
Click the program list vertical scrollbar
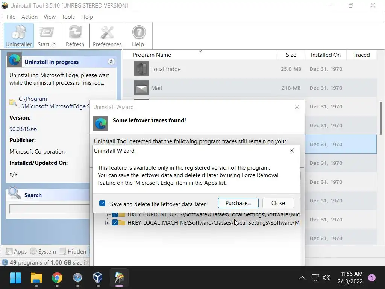381,118
